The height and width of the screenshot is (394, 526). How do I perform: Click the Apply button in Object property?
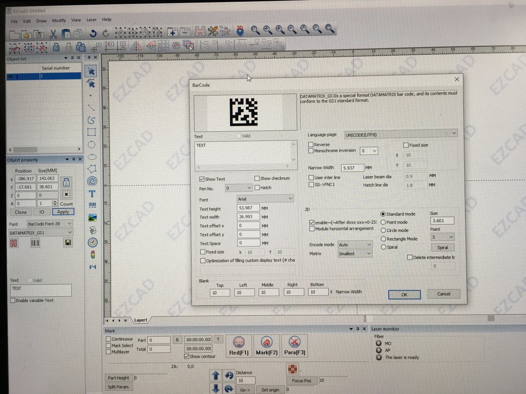click(x=63, y=212)
